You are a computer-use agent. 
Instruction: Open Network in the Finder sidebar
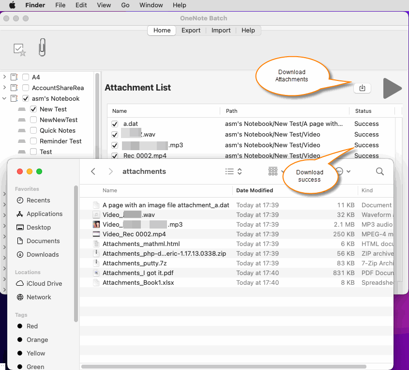coord(34,297)
